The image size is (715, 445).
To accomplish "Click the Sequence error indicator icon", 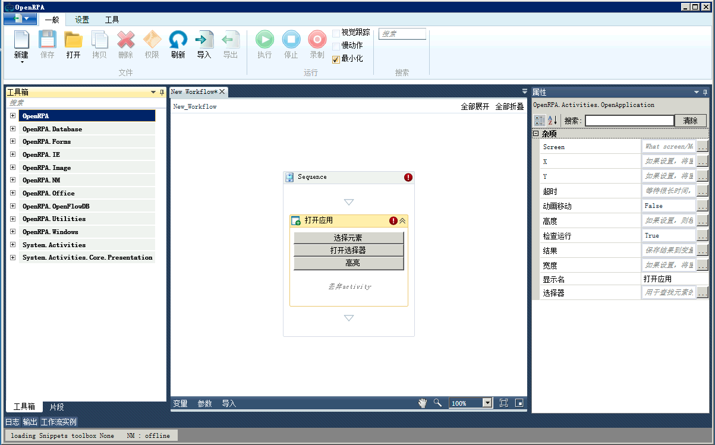I will [x=408, y=177].
